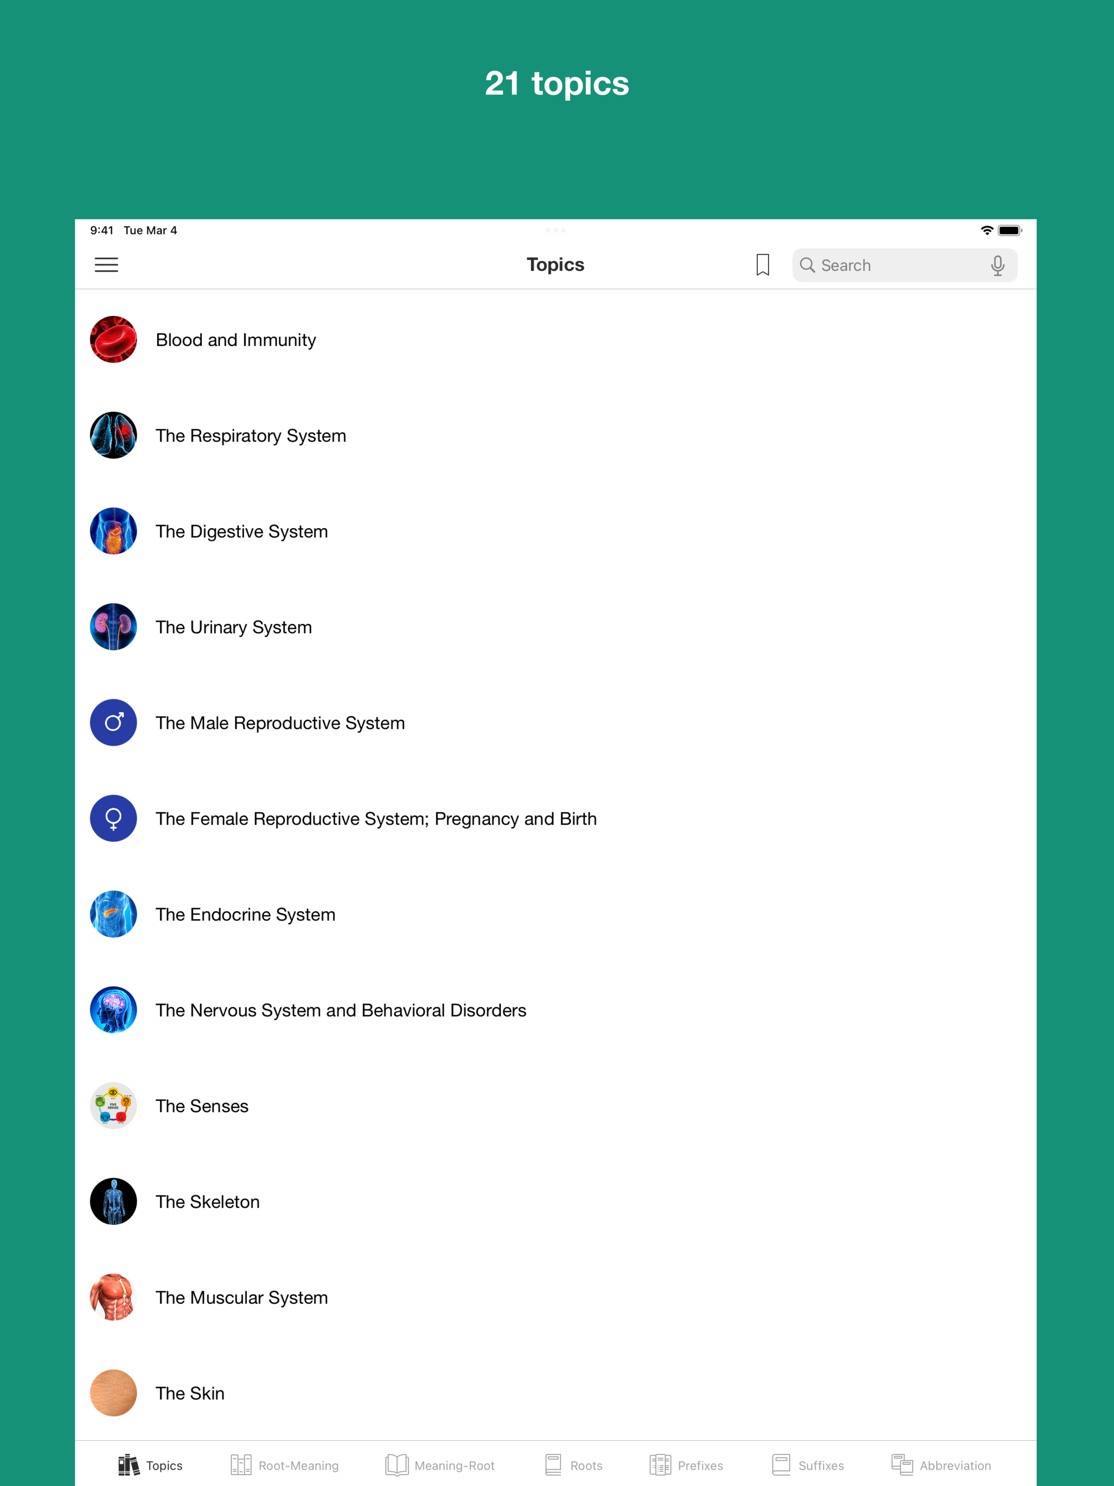The width and height of the screenshot is (1114, 1486).
Task: Open The Respiratory System topic
Action: [556, 435]
